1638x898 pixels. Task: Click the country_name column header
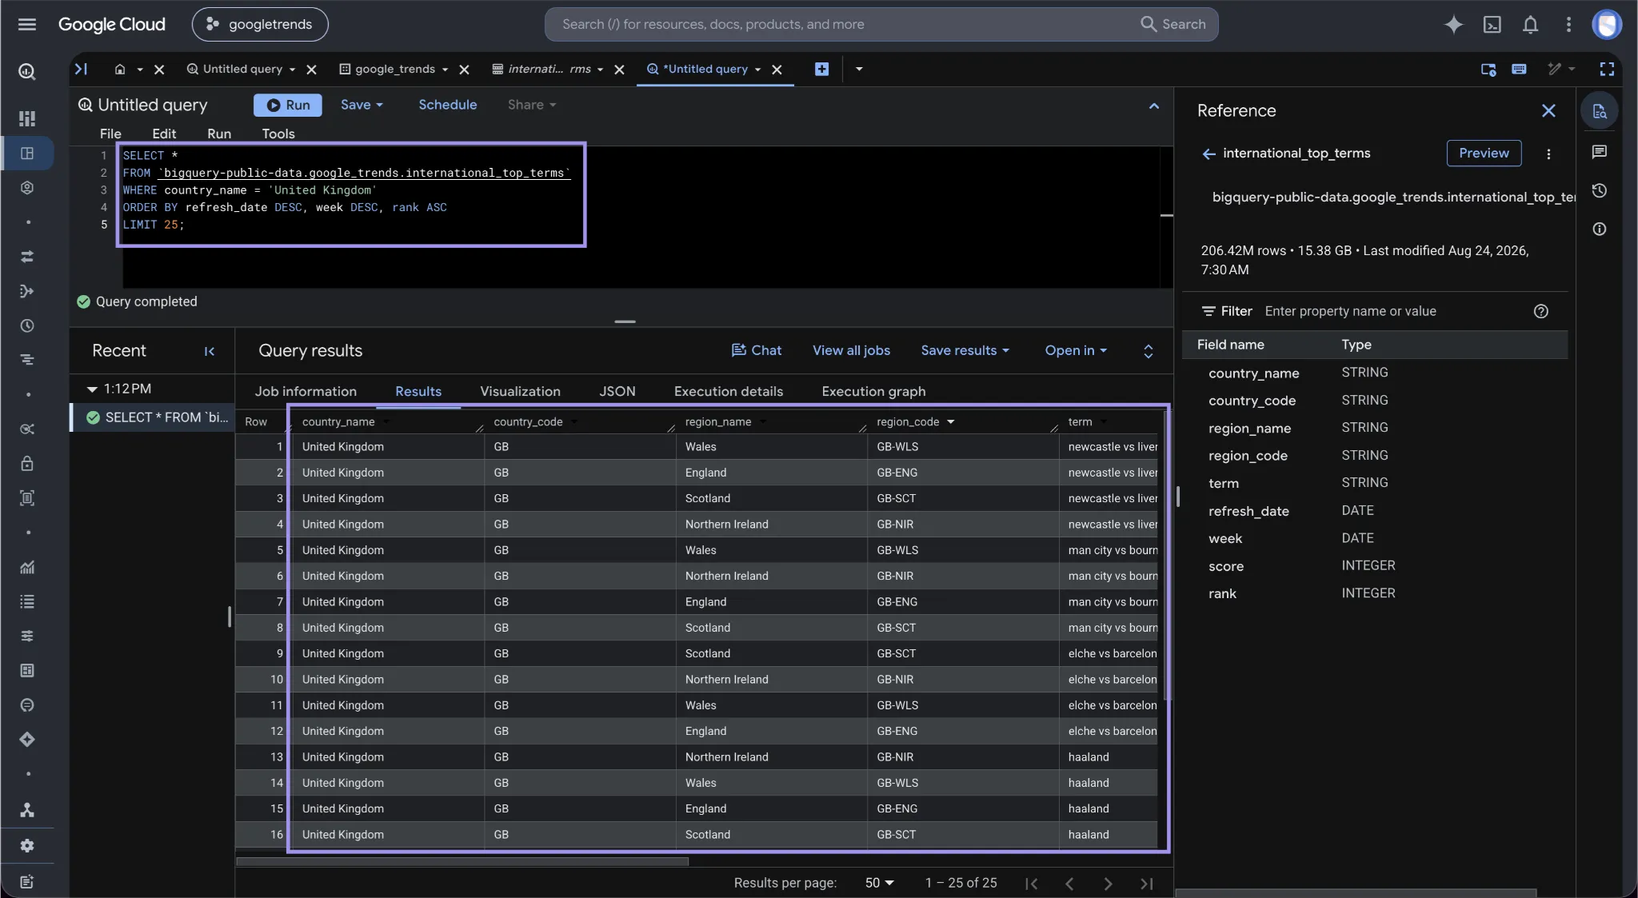tap(338, 422)
